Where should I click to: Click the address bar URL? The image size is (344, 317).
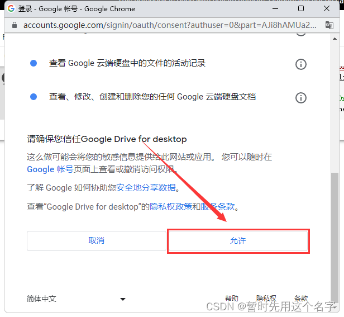(x=170, y=25)
